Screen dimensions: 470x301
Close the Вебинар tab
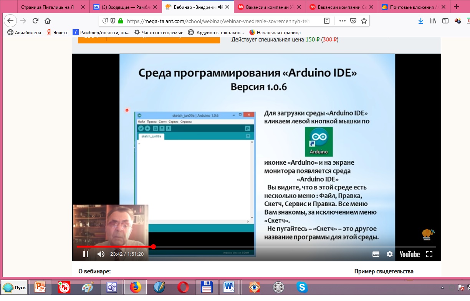click(227, 7)
